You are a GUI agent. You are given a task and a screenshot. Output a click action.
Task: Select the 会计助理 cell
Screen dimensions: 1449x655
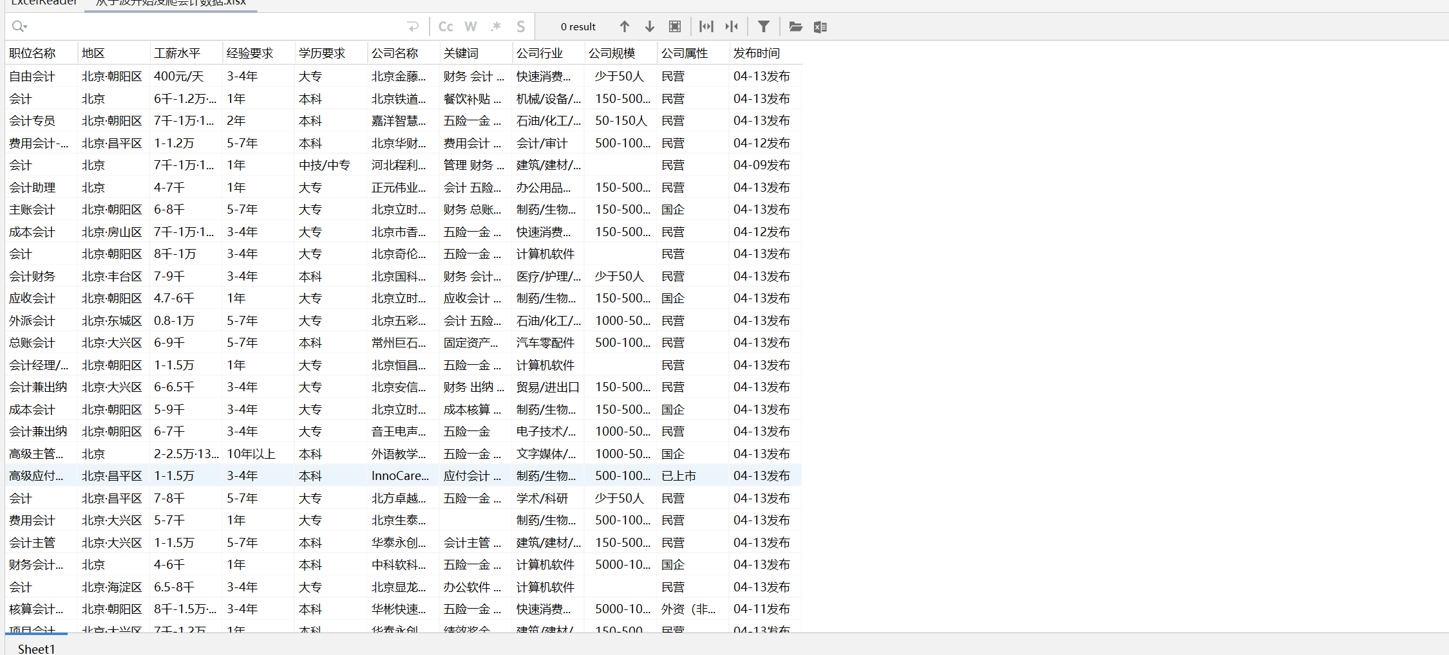pos(41,187)
